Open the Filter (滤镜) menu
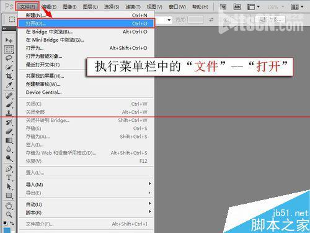310x233 pixels. pyautogui.click(x=133, y=7)
